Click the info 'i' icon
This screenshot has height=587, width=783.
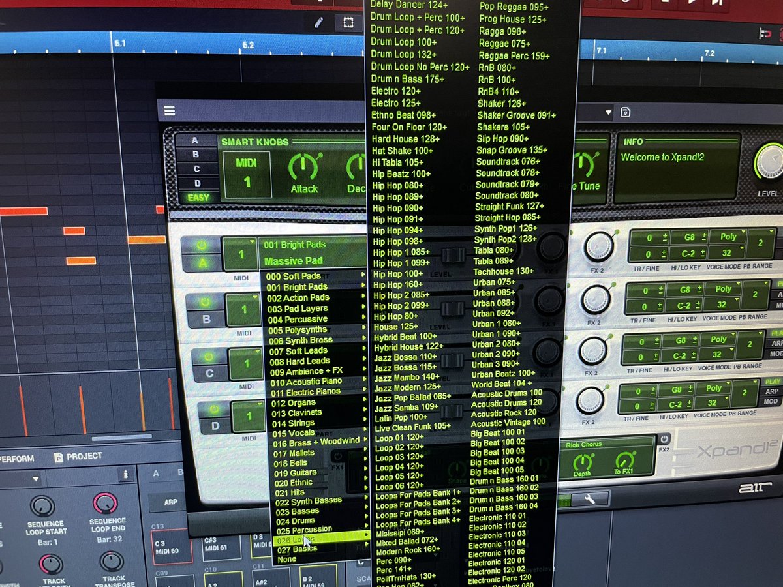click(125, 474)
